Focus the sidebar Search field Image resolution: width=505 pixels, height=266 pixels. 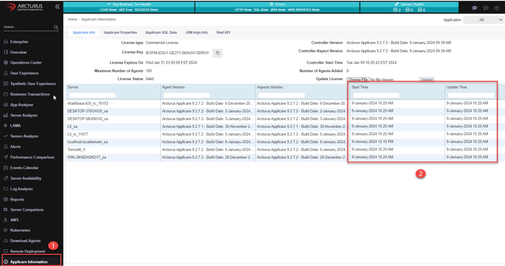tap(28, 27)
